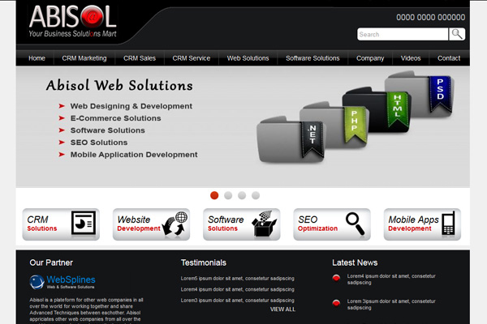The width and height of the screenshot is (487, 324).
Task: Click red bullet beside Lorem 3ipsum news
Action: pos(336,303)
